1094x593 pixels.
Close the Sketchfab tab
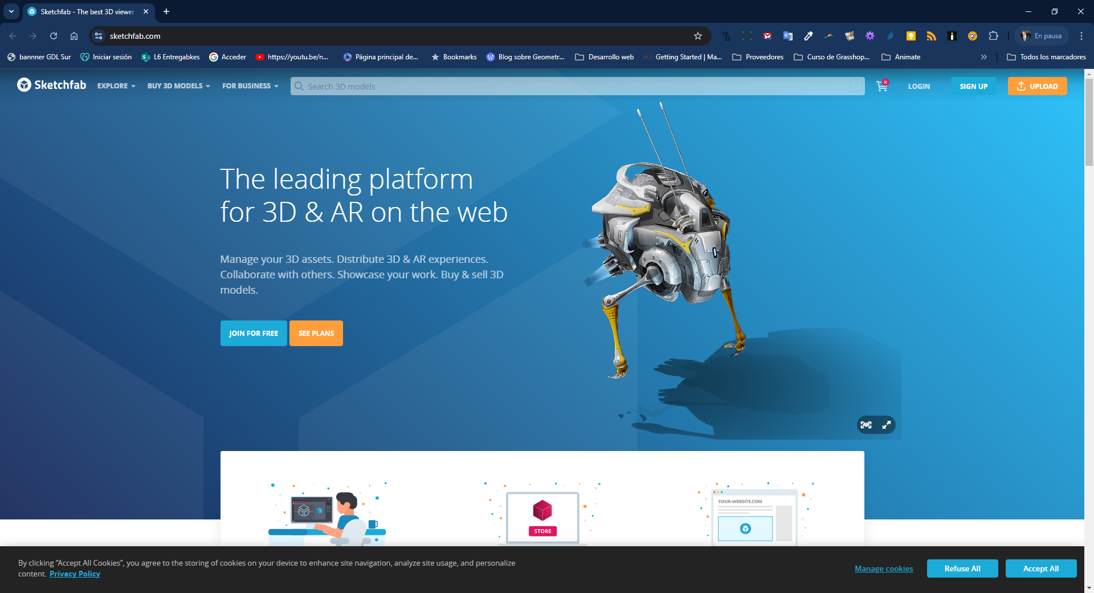[x=146, y=11]
